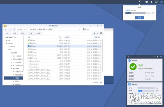Collapse the SKYNAS_TEST tree root
The height and width of the screenshot is (107, 164).
[5, 37]
